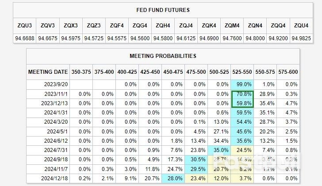Select the 575-600 rate range header
Screen dimensions: 322x186
(288, 72)
